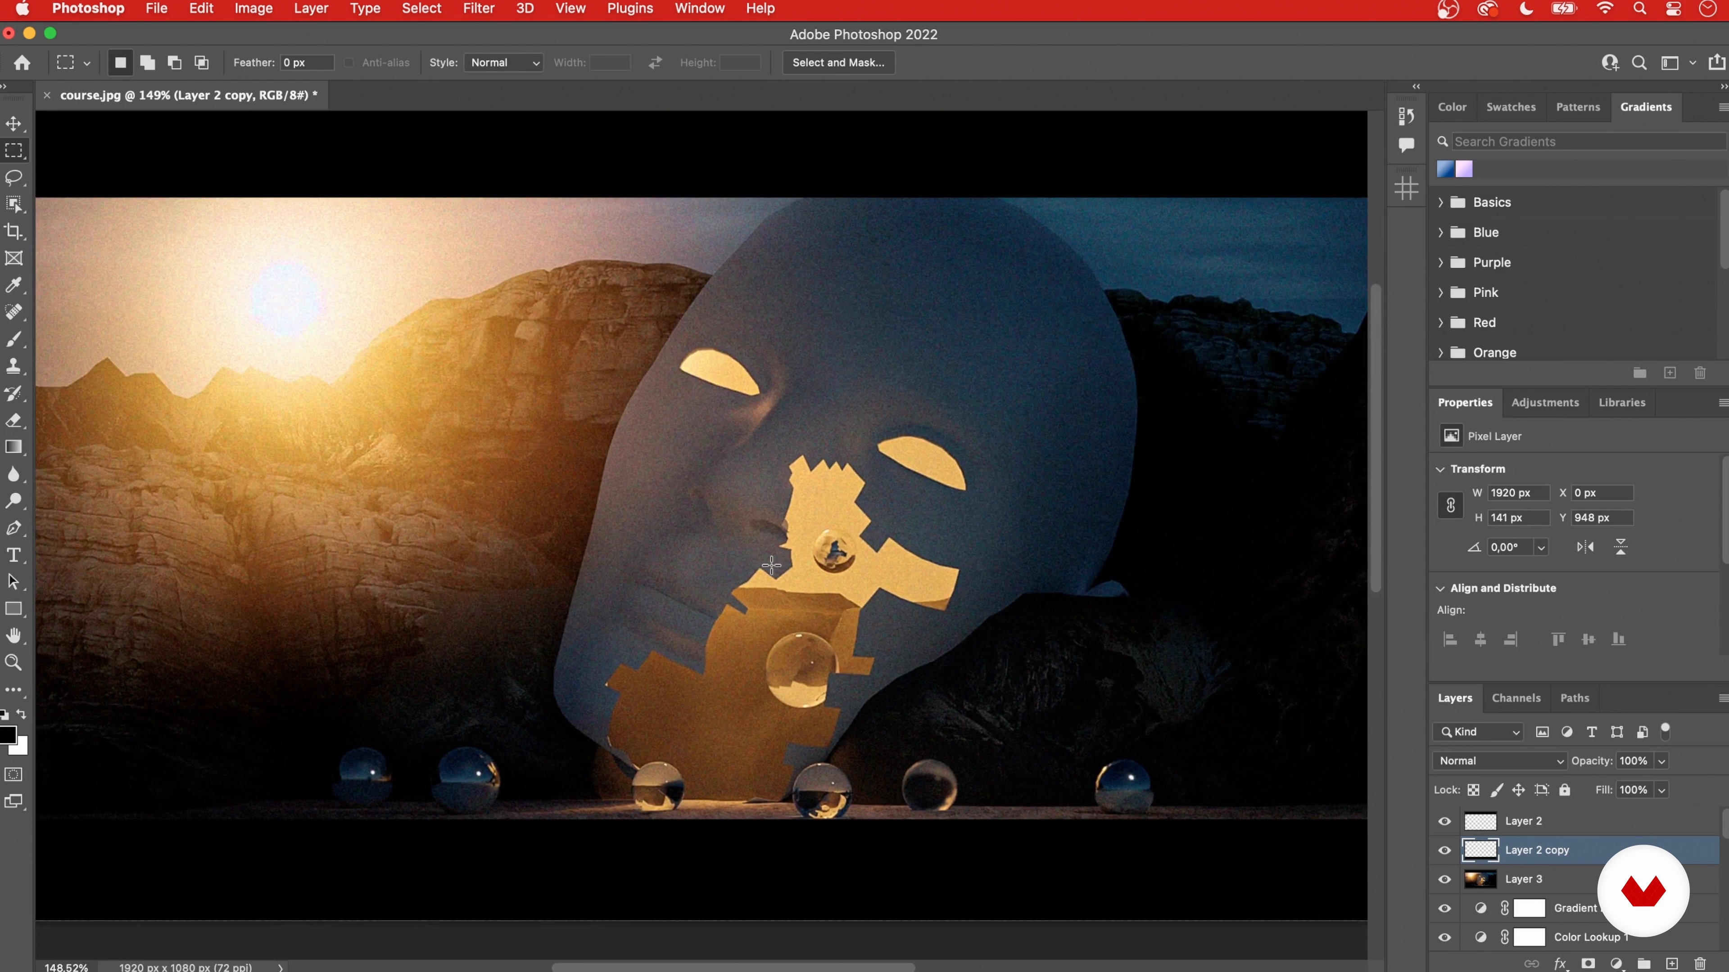Viewport: 1729px width, 972px height.
Task: Click Intersect with selection mode icon
Action: (201, 63)
